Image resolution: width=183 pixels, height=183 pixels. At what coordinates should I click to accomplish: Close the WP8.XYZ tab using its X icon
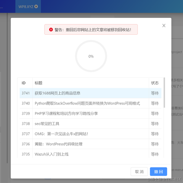36,6
